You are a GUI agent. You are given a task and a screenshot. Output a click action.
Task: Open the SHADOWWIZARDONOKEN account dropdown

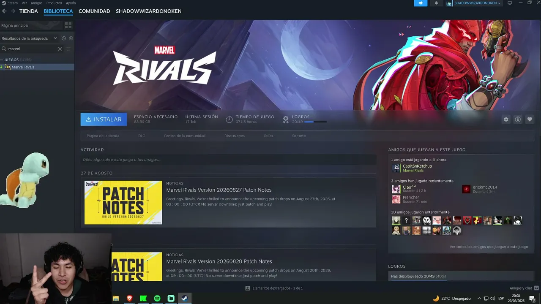tap(477, 3)
